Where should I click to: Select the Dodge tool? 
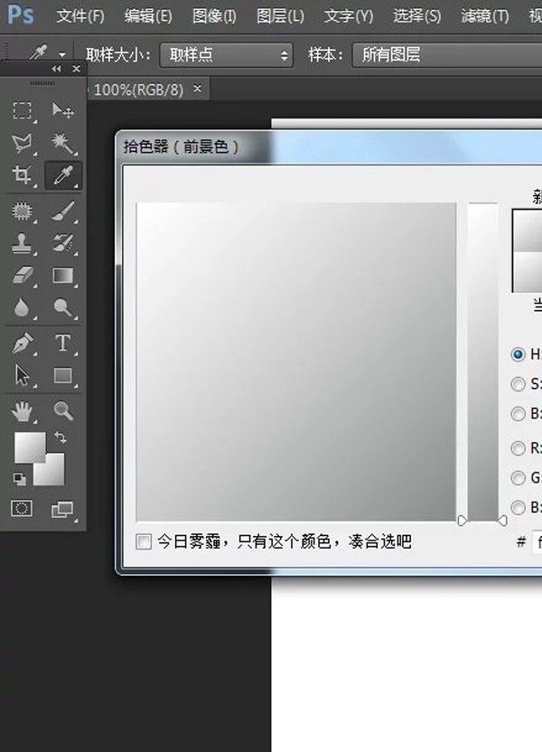pos(62,307)
